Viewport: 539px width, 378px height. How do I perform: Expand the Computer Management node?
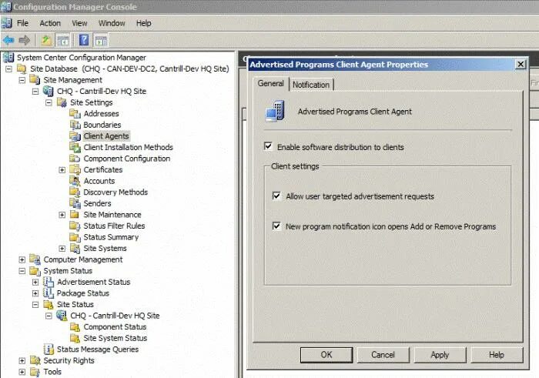[x=22, y=259]
